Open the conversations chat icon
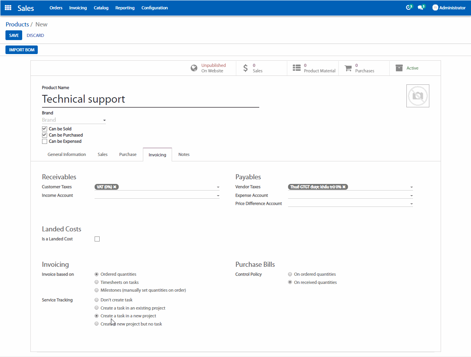The width and height of the screenshot is (471, 357). [x=420, y=8]
